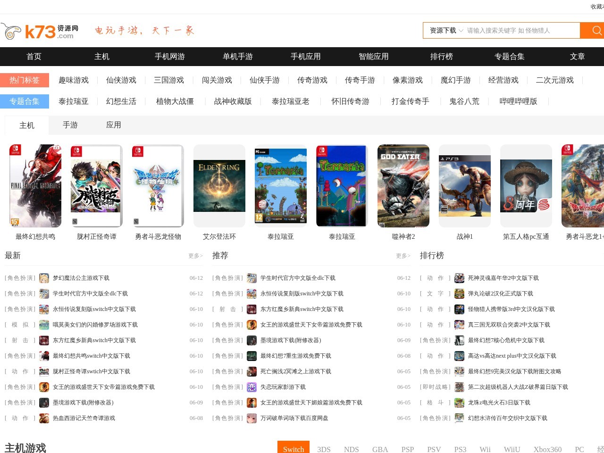The image size is (604, 453).
Task: Open the 噬神者2 cover thumbnail
Action: [403, 186]
